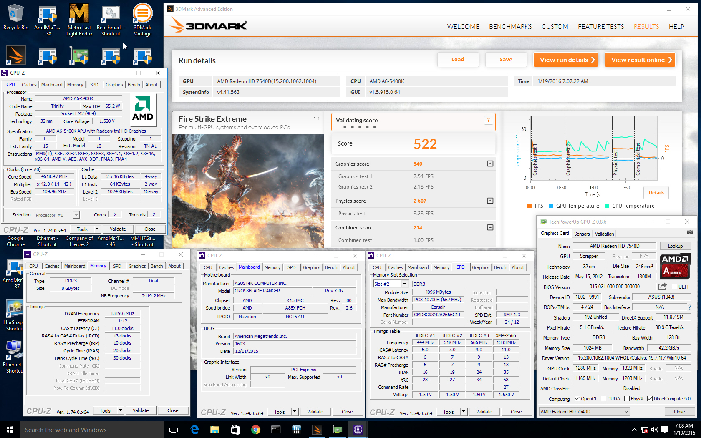Click View run details button

coord(566,60)
